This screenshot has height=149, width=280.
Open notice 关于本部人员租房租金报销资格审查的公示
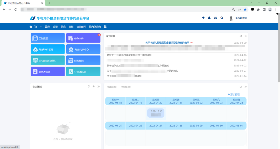click(x=167, y=43)
